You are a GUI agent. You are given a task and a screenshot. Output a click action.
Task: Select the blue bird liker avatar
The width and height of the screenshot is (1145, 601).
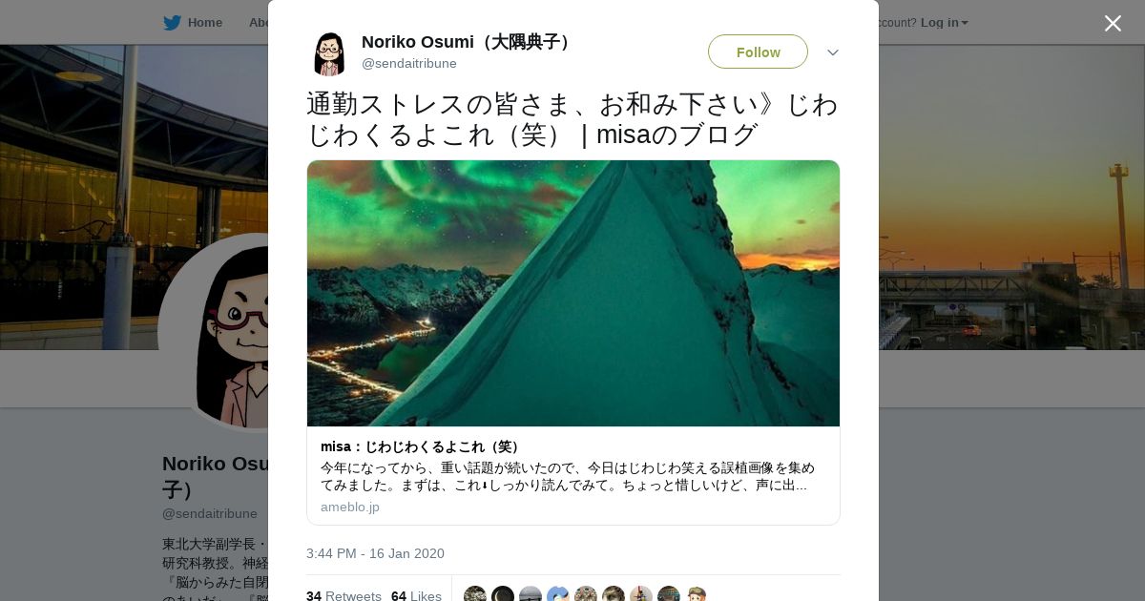tap(558, 594)
